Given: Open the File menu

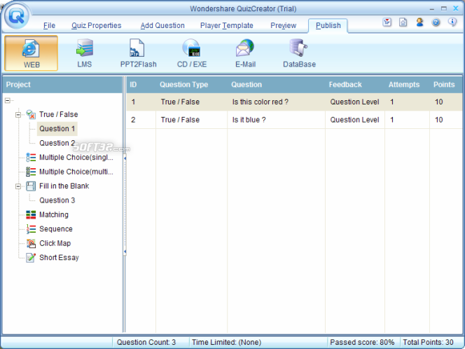Looking at the screenshot, I should (x=49, y=25).
